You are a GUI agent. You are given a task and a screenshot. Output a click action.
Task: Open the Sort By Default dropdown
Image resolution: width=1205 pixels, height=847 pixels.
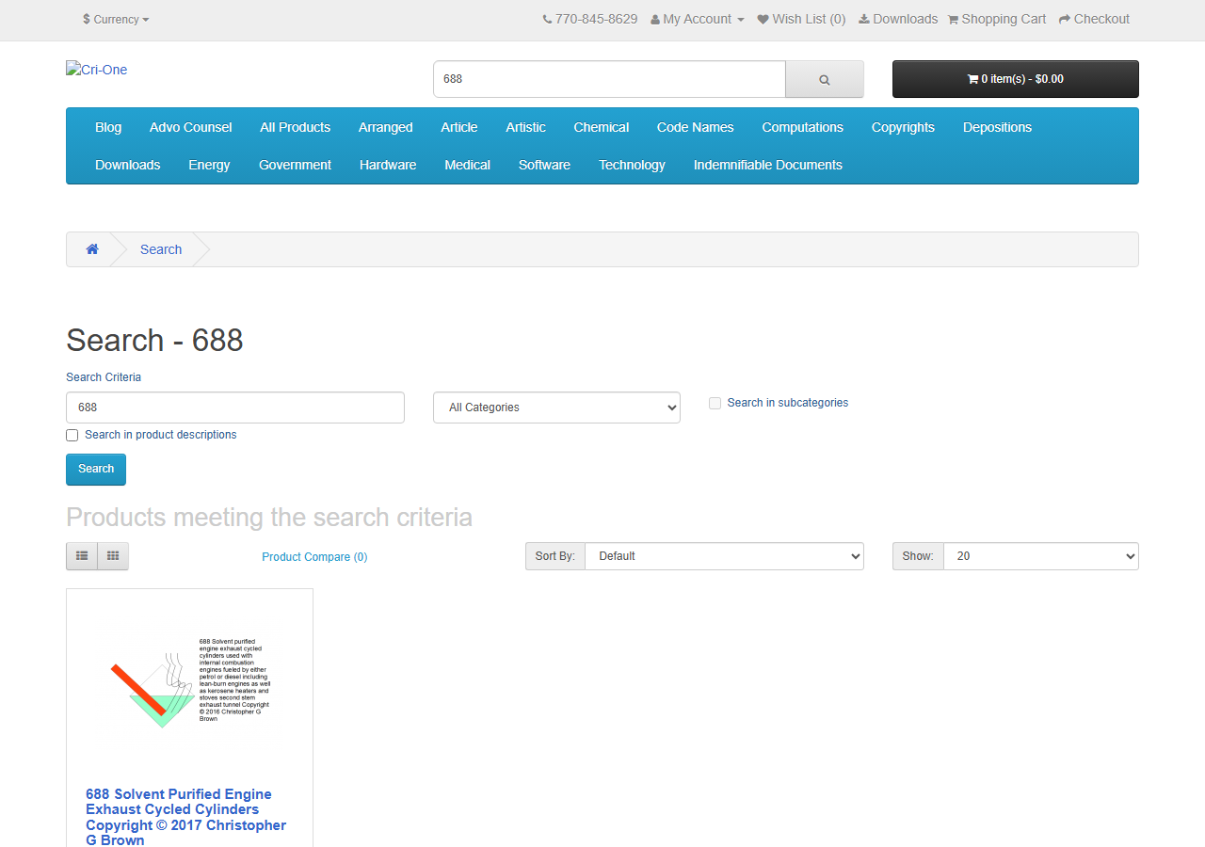tap(724, 556)
